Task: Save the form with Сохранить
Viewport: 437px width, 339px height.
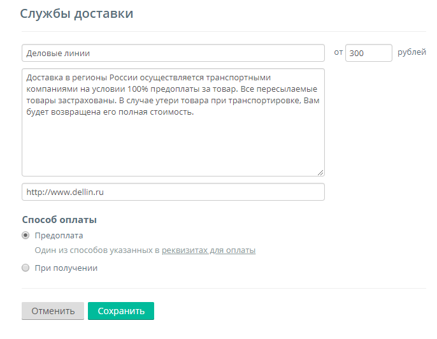Action: 121,311
